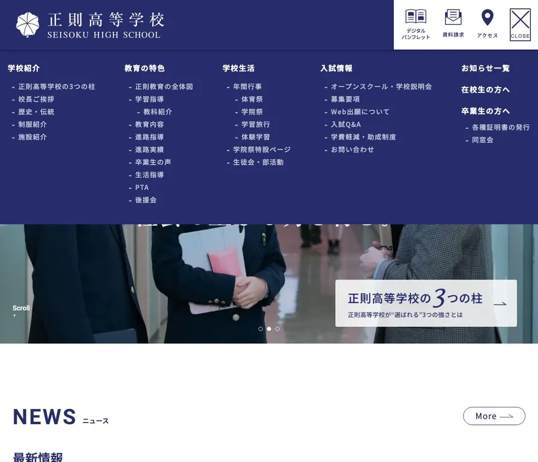Open 正則教育の全体図 link
This screenshot has height=462, width=538.
164,87
